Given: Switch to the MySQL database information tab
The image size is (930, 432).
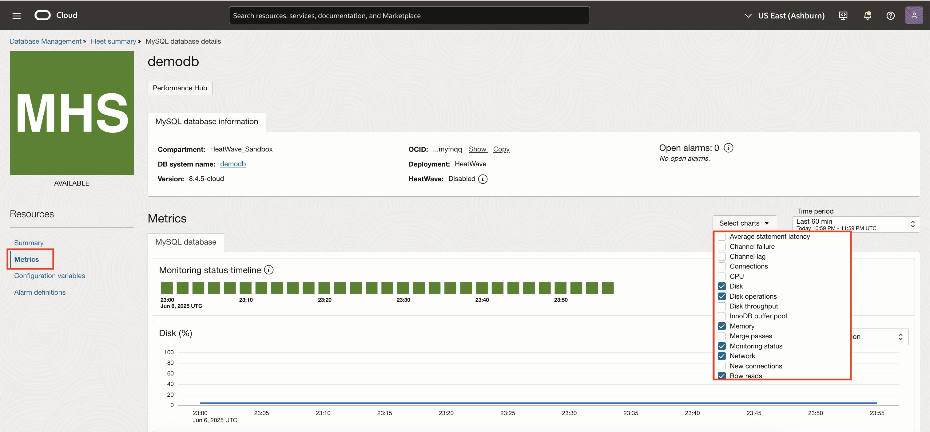Looking at the screenshot, I should pyautogui.click(x=206, y=122).
